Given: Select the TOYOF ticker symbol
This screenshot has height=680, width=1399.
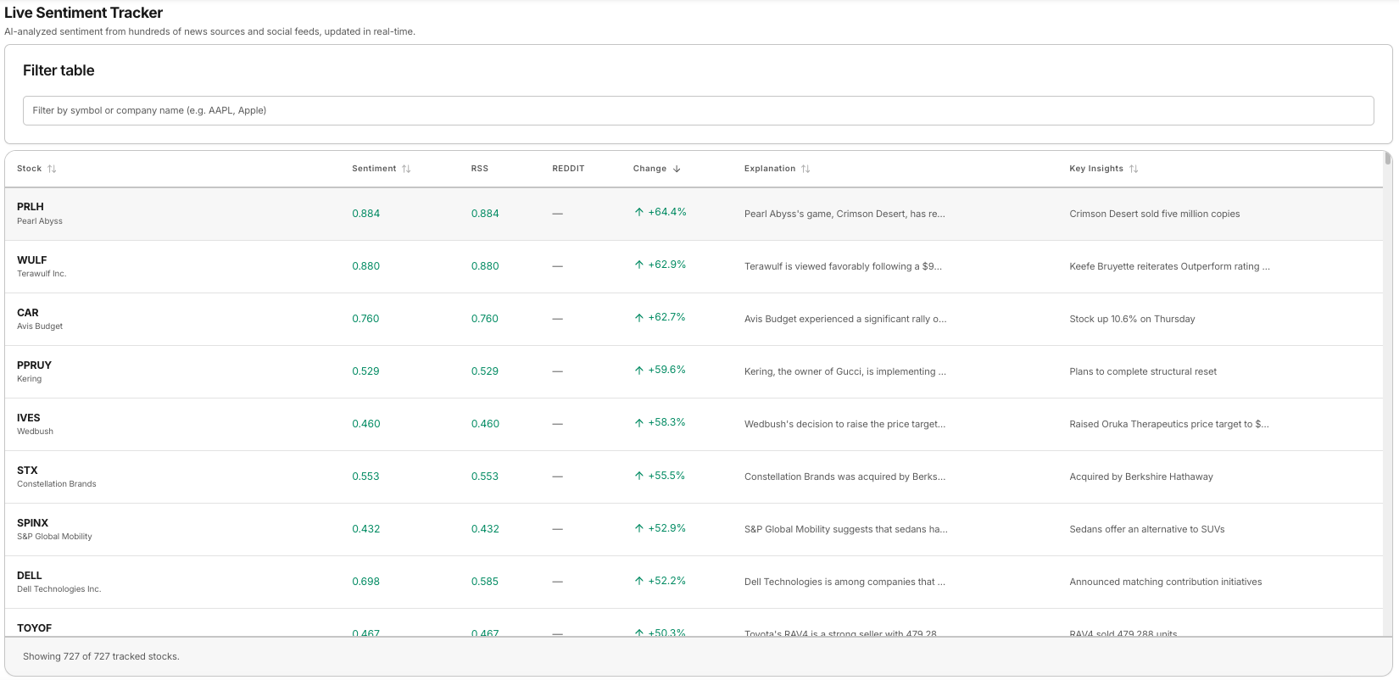Looking at the screenshot, I should coord(35,628).
